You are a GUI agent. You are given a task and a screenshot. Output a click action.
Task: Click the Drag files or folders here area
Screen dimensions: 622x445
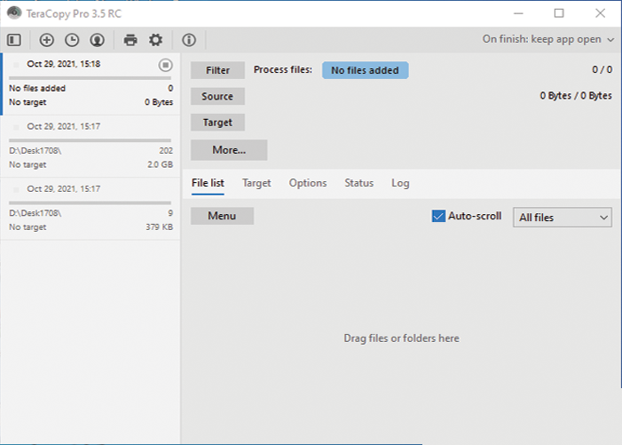(401, 338)
